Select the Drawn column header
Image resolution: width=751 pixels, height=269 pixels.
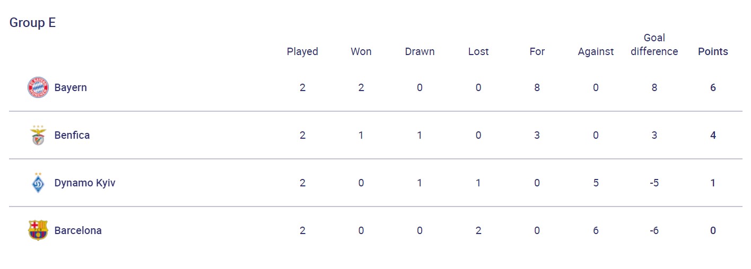point(420,51)
